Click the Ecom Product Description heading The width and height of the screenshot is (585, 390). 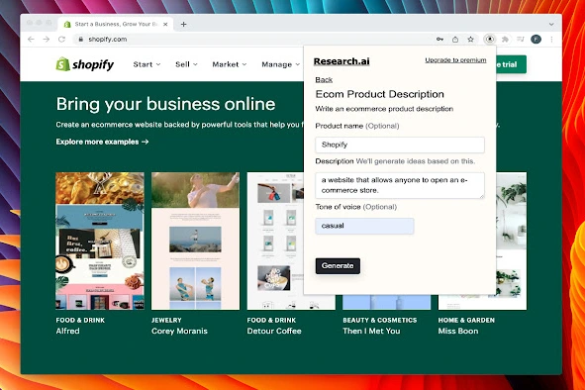379,94
